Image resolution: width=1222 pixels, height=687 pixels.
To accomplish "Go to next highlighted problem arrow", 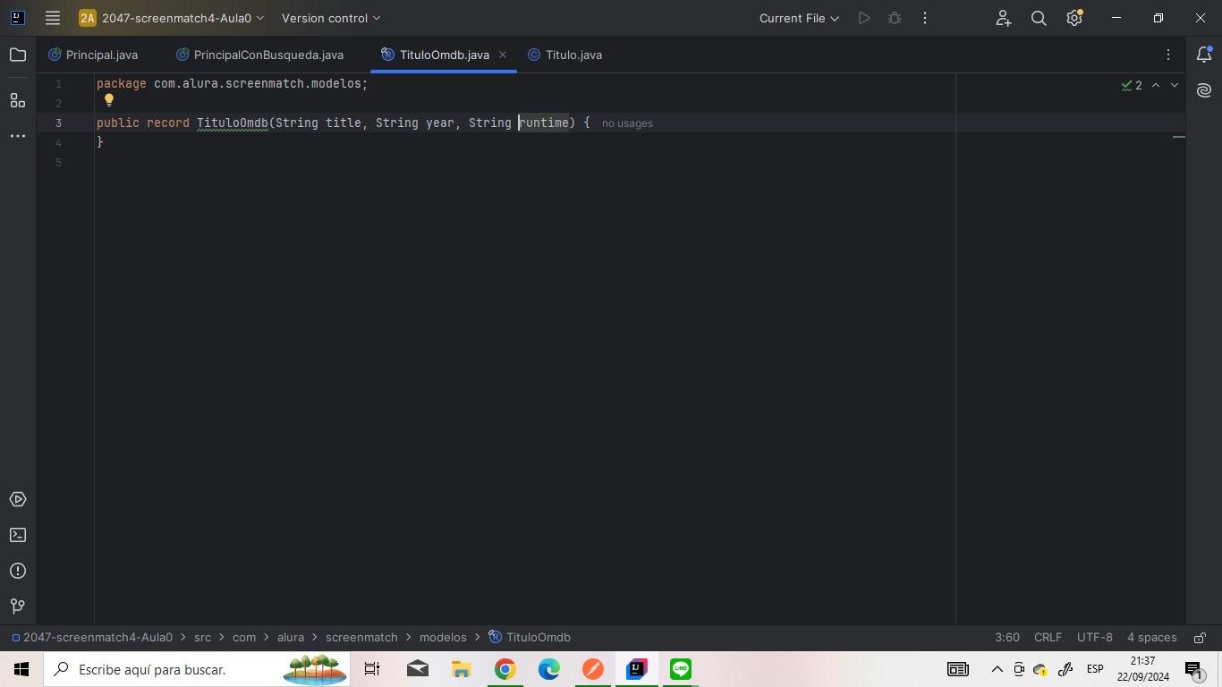I will [1175, 85].
